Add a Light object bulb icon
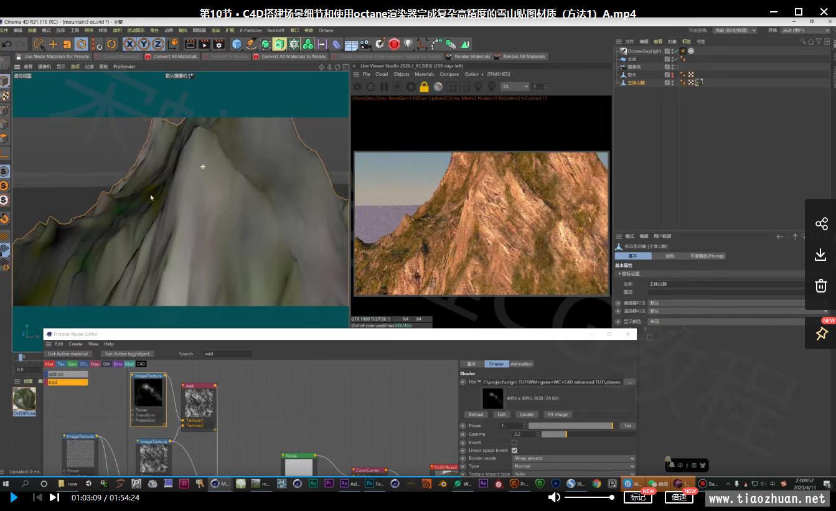The width and height of the screenshot is (836, 511). point(408,44)
